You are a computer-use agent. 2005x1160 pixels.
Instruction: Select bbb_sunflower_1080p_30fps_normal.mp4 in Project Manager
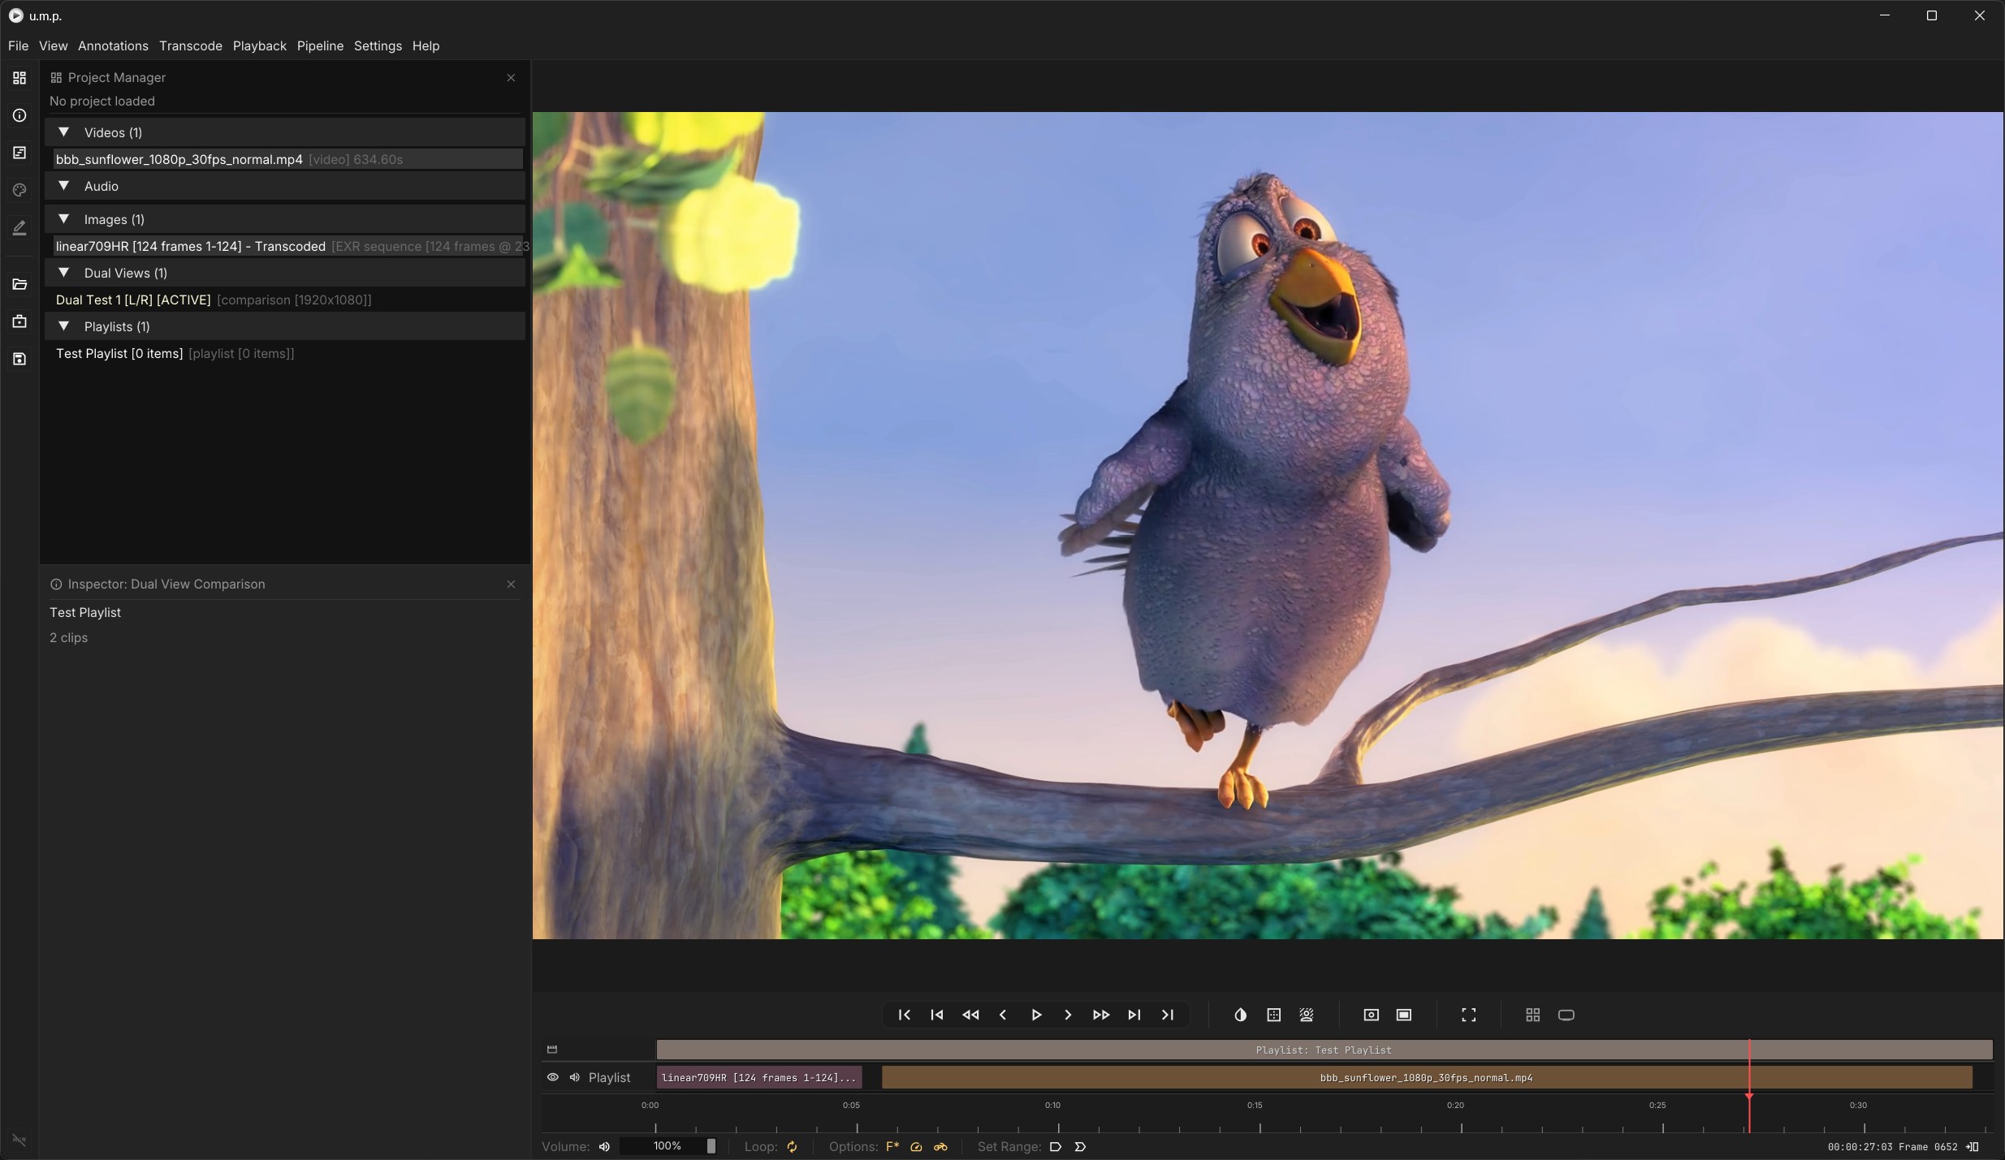179,159
